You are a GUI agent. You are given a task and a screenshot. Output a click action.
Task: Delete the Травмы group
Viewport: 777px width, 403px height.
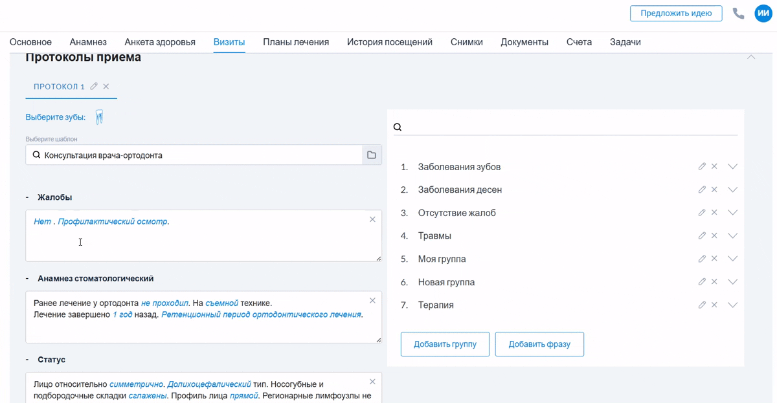pos(714,235)
